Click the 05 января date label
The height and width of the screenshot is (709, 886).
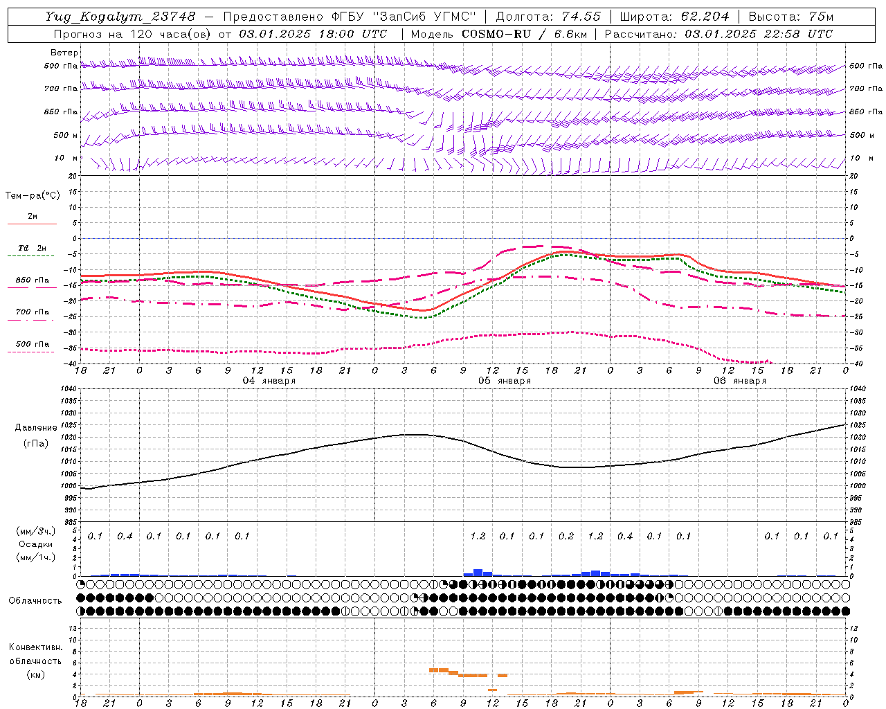coord(505,381)
